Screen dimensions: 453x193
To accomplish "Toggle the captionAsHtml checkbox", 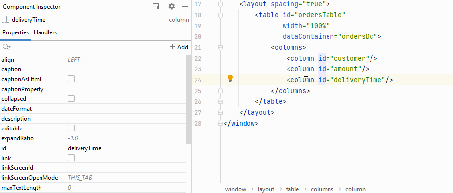I will click(71, 79).
